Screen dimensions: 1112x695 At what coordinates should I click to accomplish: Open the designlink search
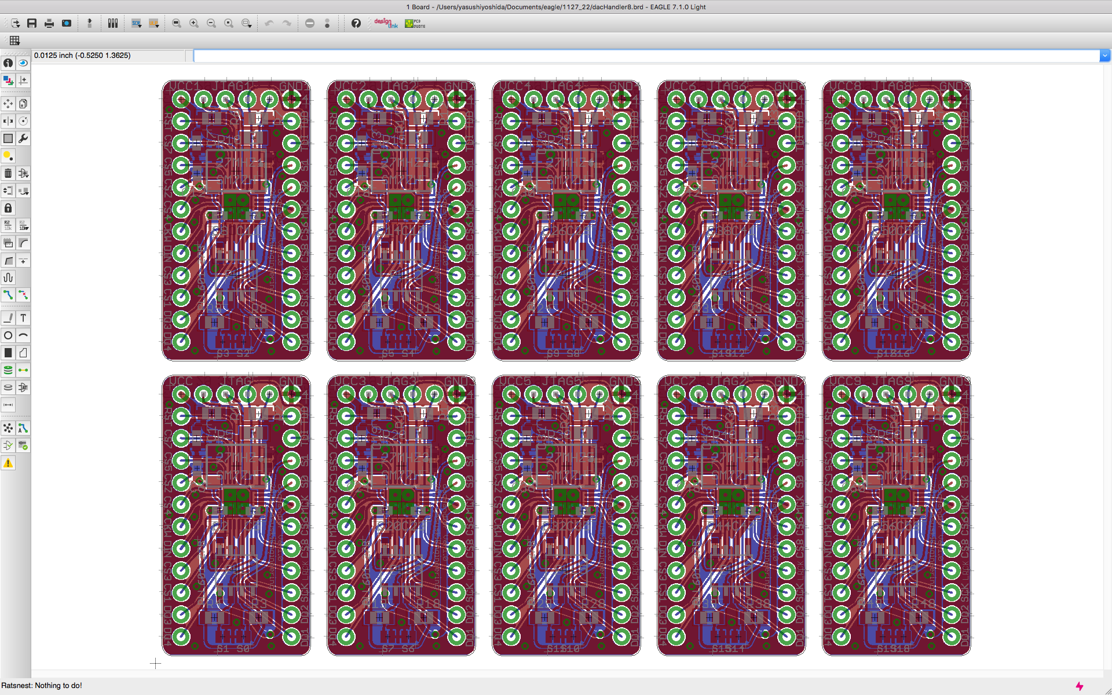[386, 23]
